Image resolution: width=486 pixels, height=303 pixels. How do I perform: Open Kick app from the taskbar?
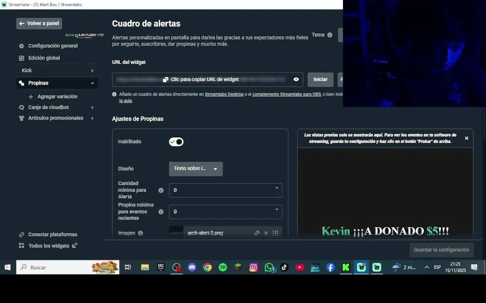pos(346,268)
